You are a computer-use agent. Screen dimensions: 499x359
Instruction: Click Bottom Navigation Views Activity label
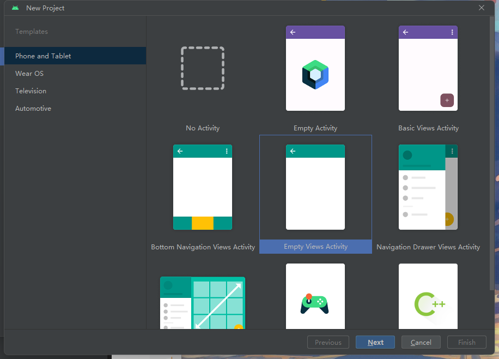click(203, 247)
